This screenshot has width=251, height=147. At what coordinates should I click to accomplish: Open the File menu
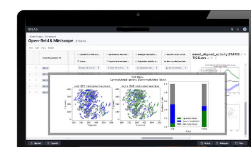[x=31, y=48]
